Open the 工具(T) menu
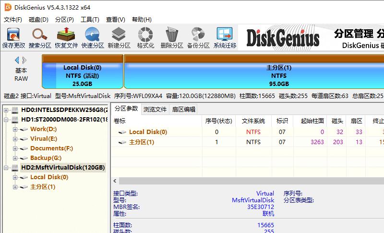This screenshot has width=384, height=233. (90, 20)
